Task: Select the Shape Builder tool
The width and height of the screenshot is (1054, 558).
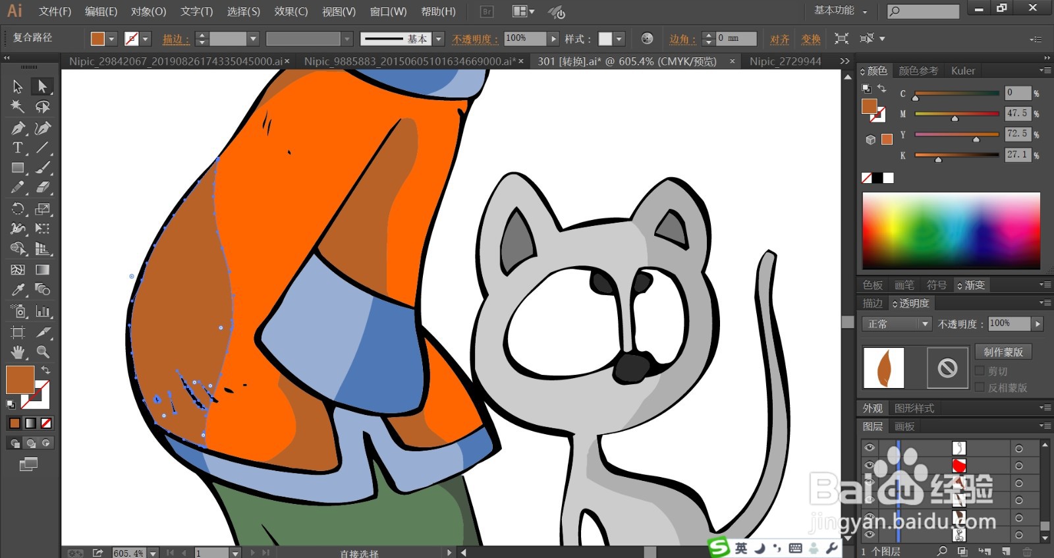Action: coord(18,249)
